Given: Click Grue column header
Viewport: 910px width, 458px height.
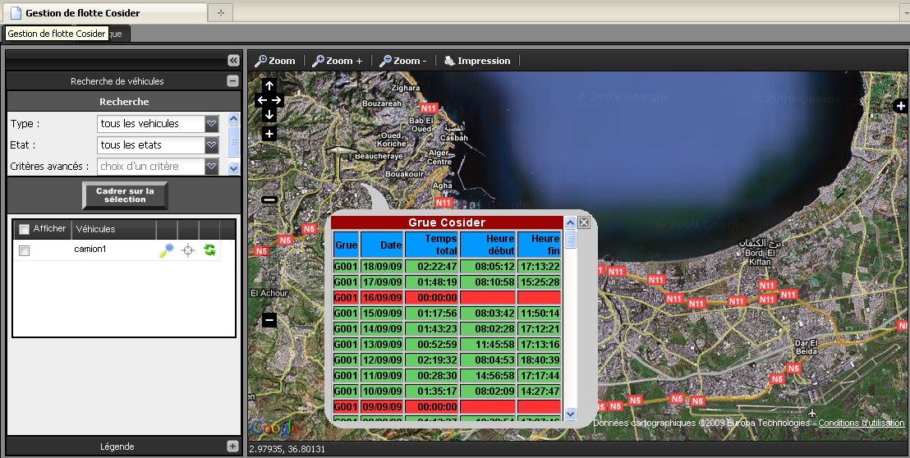Looking at the screenshot, I should point(346,245).
